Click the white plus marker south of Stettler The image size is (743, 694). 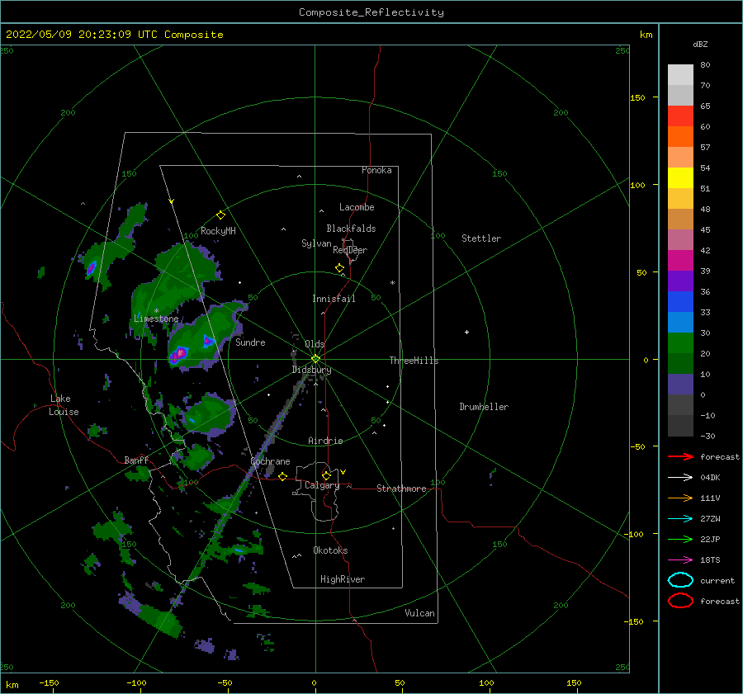tap(466, 332)
